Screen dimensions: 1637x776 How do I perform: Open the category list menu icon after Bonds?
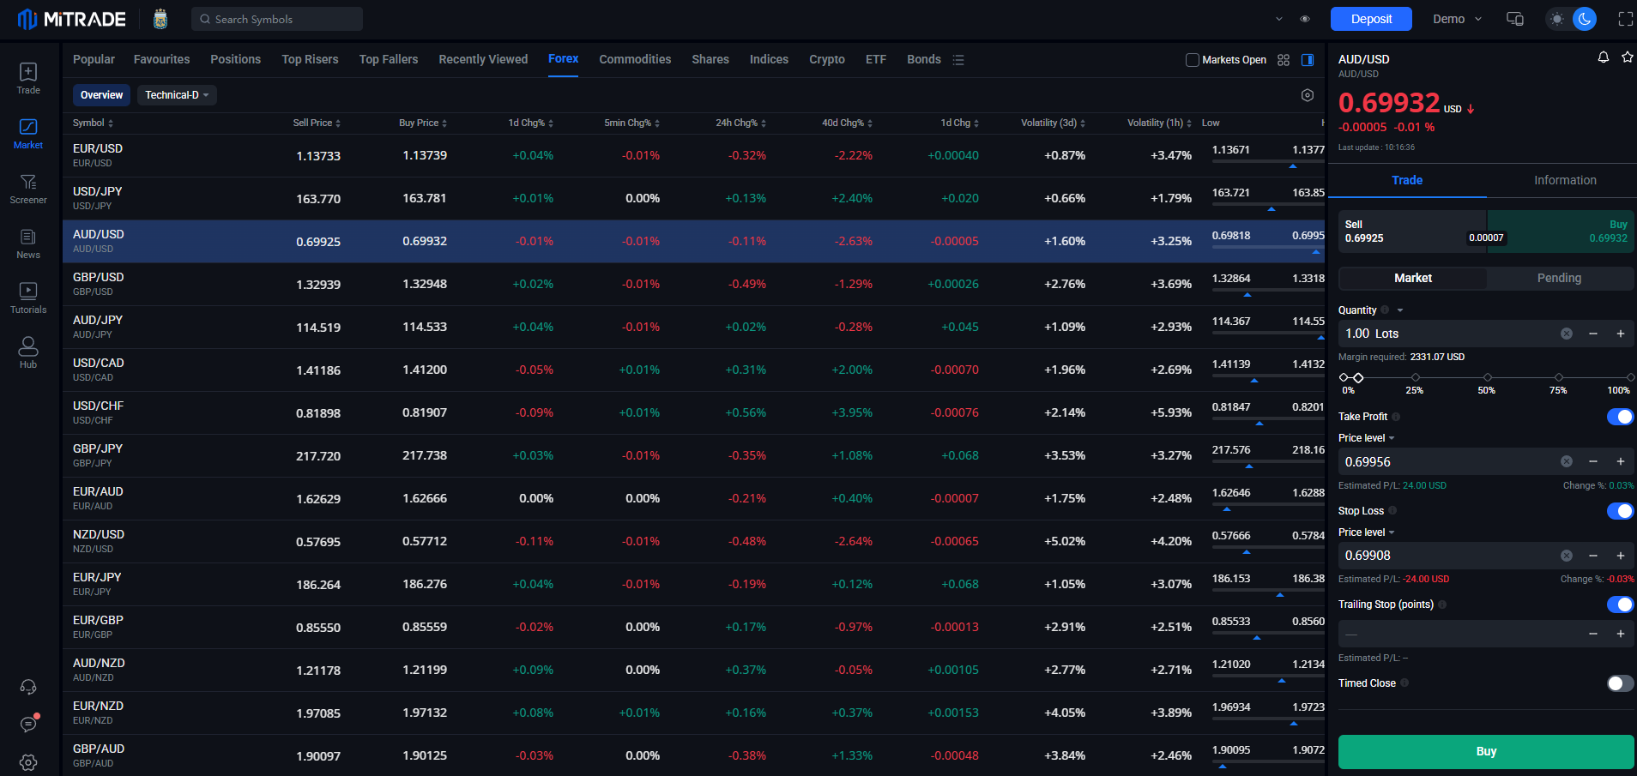coord(958,60)
